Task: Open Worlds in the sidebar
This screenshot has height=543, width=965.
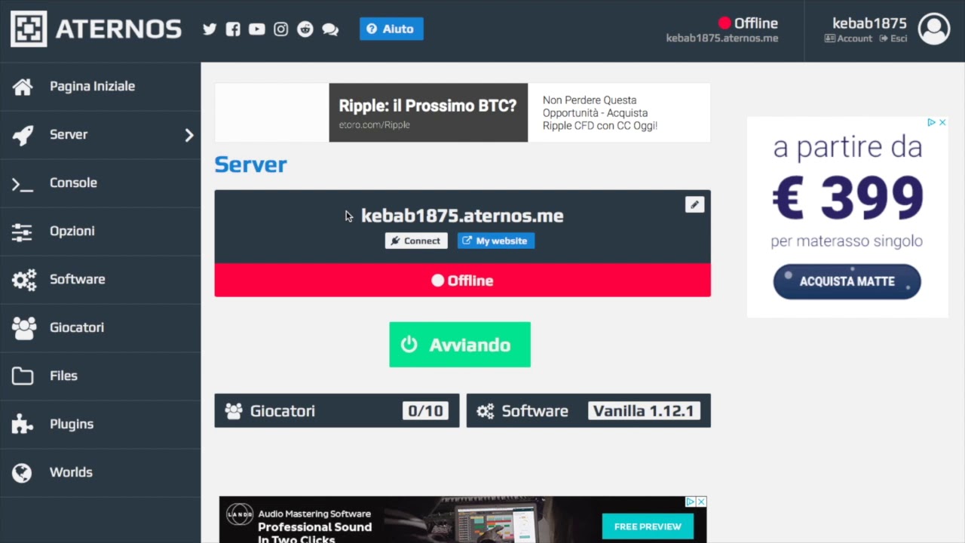Action: pos(100,472)
